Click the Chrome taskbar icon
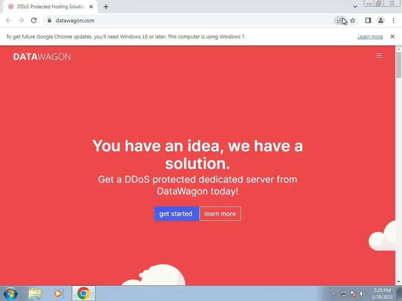Viewport: 402px width, 301px height. 83,293
